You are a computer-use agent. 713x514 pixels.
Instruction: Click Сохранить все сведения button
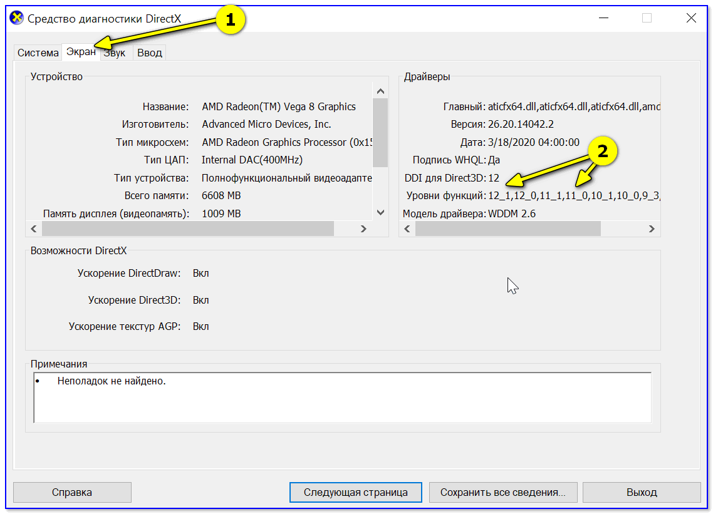[502, 492]
